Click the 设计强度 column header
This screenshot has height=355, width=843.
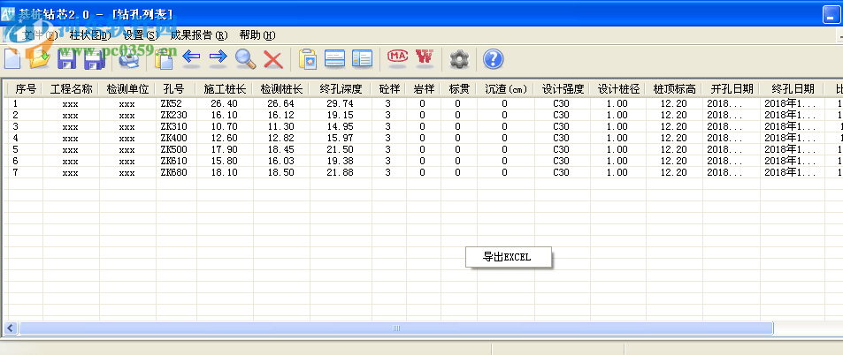click(563, 89)
